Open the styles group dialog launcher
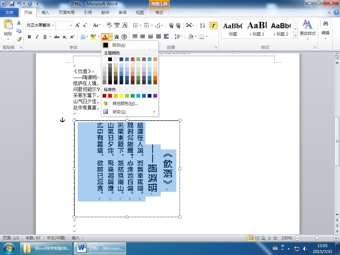Screen dimensions: 340x255 click(315, 47)
